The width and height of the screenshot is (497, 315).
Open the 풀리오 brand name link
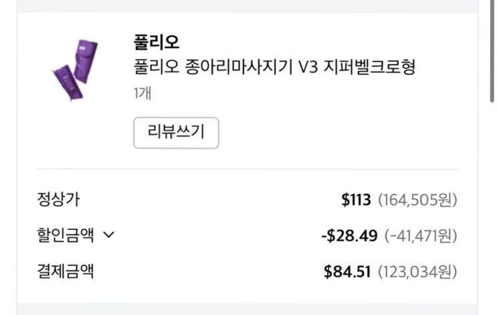click(x=157, y=42)
